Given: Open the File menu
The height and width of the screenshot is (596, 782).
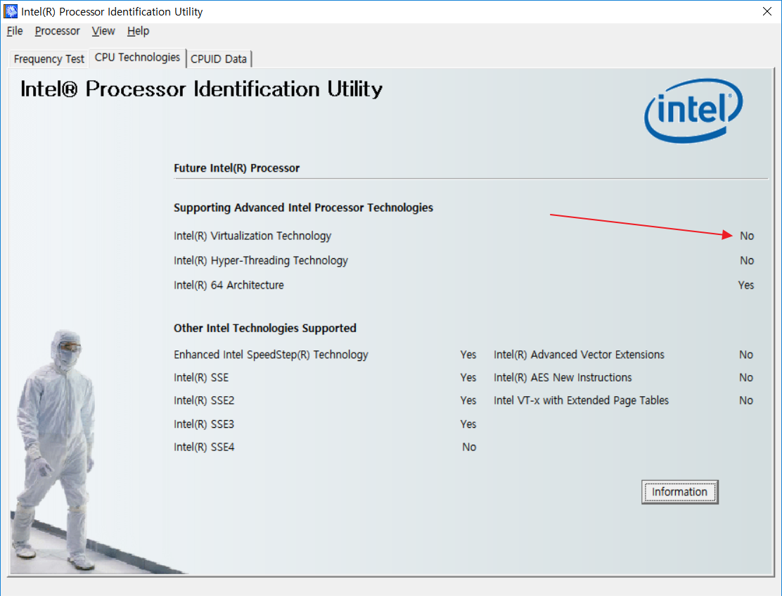Looking at the screenshot, I should coord(15,31).
